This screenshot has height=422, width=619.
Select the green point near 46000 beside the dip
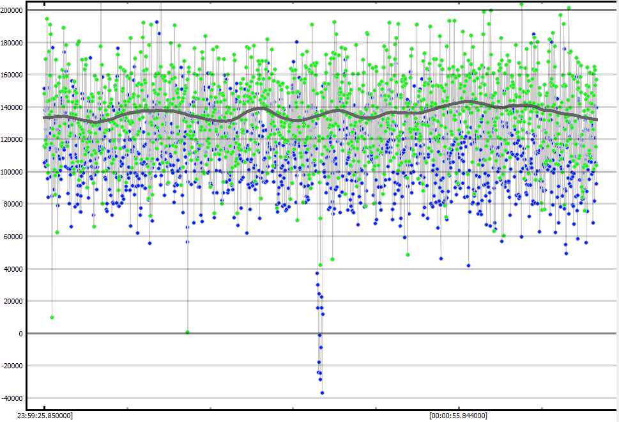pos(332,259)
